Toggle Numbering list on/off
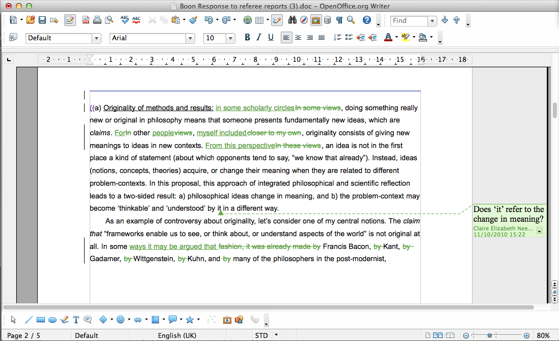559x341 pixels. pos(337,37)
